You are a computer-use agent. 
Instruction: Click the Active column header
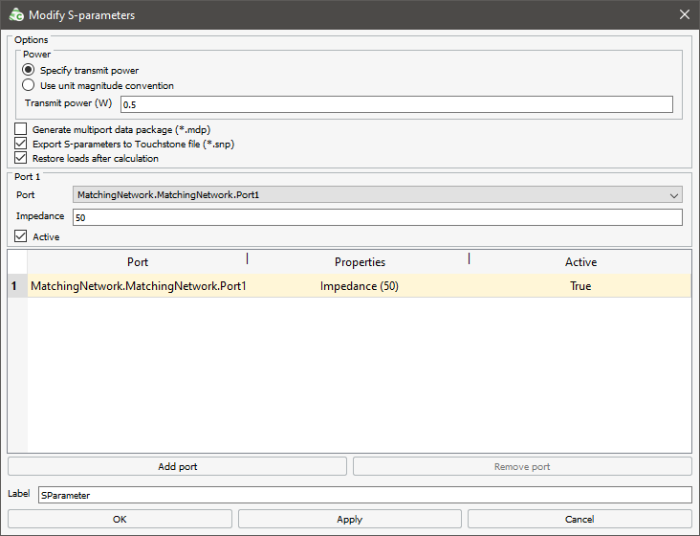(580, 262)
